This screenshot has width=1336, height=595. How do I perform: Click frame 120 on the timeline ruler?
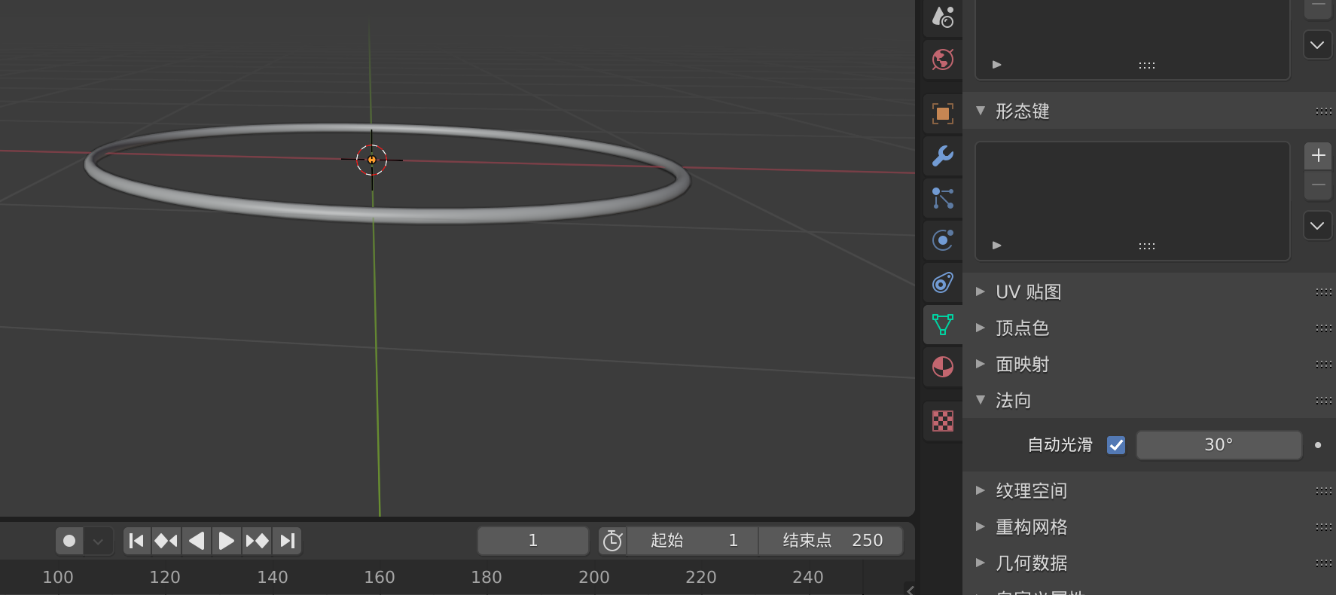pyautogui.click(x=165, y=577)
